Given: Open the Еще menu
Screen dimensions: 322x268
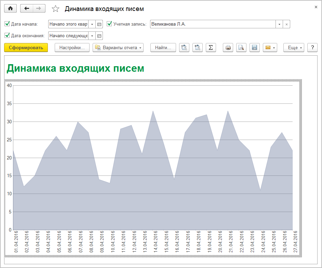Looking at the screenshot, I should (x=294, y=47).
